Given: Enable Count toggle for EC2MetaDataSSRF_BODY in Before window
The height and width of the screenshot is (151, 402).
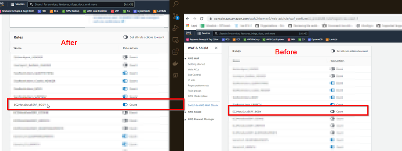Looking at the screenshot, I should (x=332, y=112).
